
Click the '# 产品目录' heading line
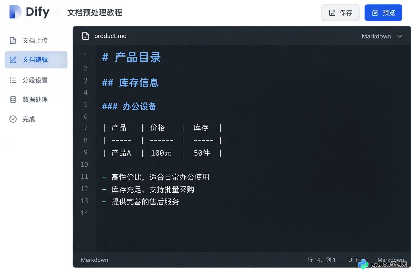click(131, 57)
